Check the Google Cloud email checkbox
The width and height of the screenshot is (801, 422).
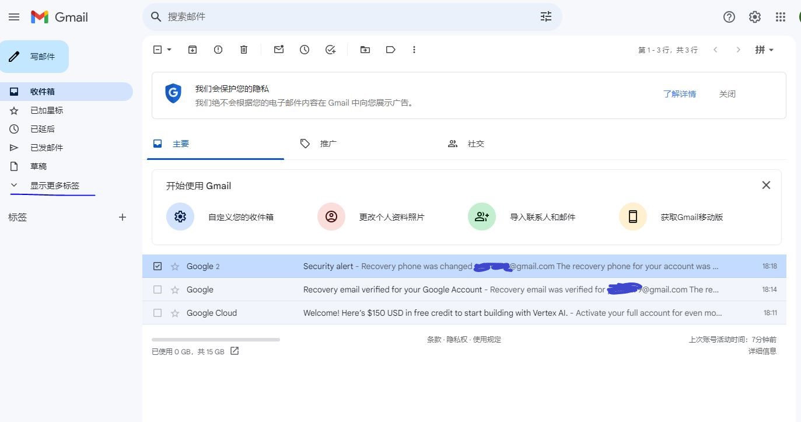(158, 313)
